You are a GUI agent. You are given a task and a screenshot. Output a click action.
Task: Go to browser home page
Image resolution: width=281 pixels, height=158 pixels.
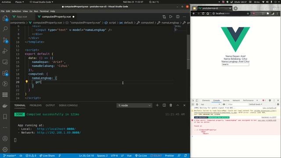208,14
